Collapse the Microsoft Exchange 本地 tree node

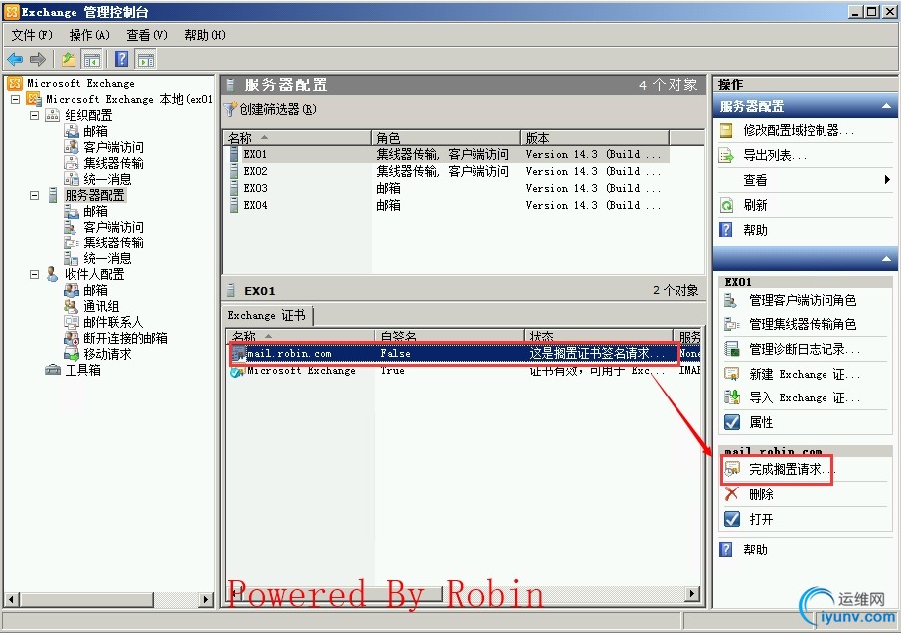[x=16, y=99]
